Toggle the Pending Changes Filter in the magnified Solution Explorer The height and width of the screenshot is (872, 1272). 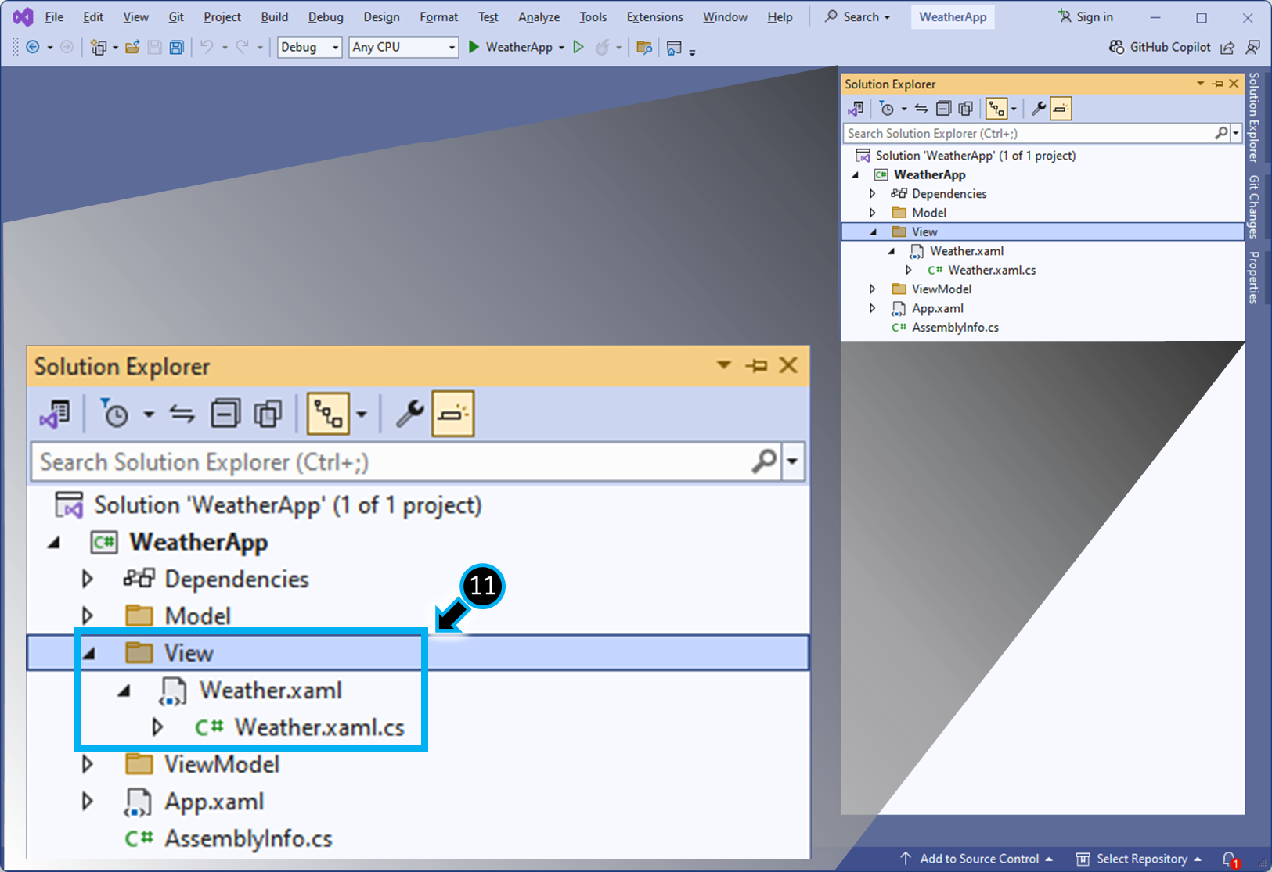pos(116,414)
